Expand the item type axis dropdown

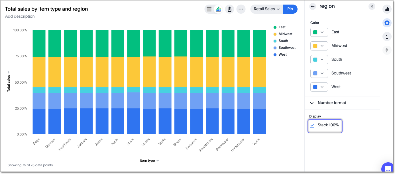point(158,161)
